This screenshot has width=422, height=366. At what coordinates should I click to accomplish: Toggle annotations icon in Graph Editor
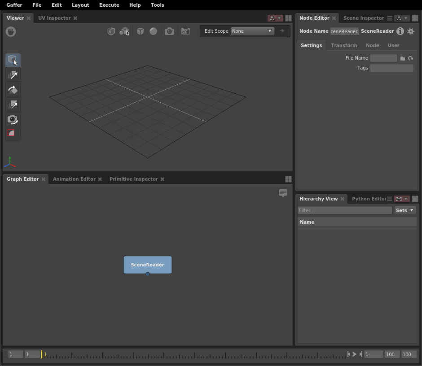283,193
